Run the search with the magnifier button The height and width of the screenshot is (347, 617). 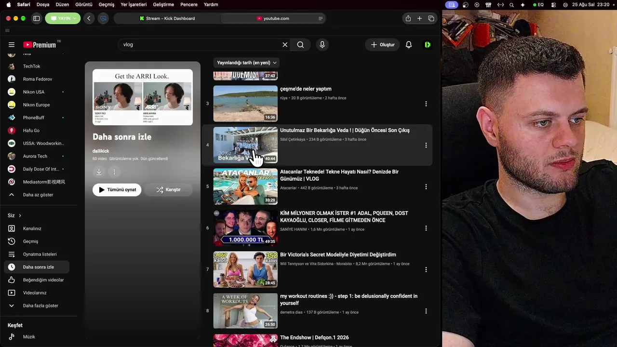pos(300,45)
